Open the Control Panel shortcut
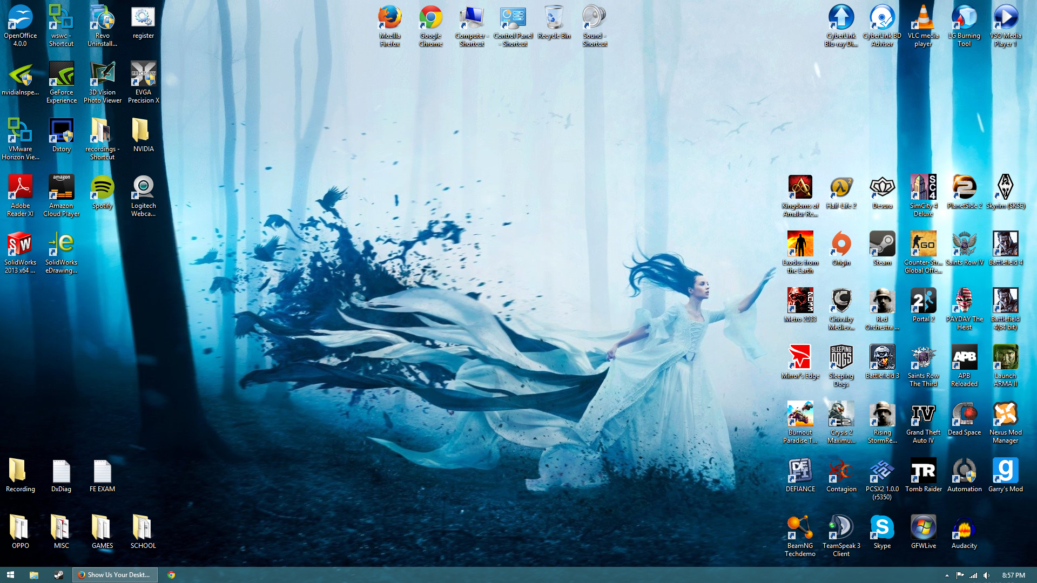 click(513, 25)
